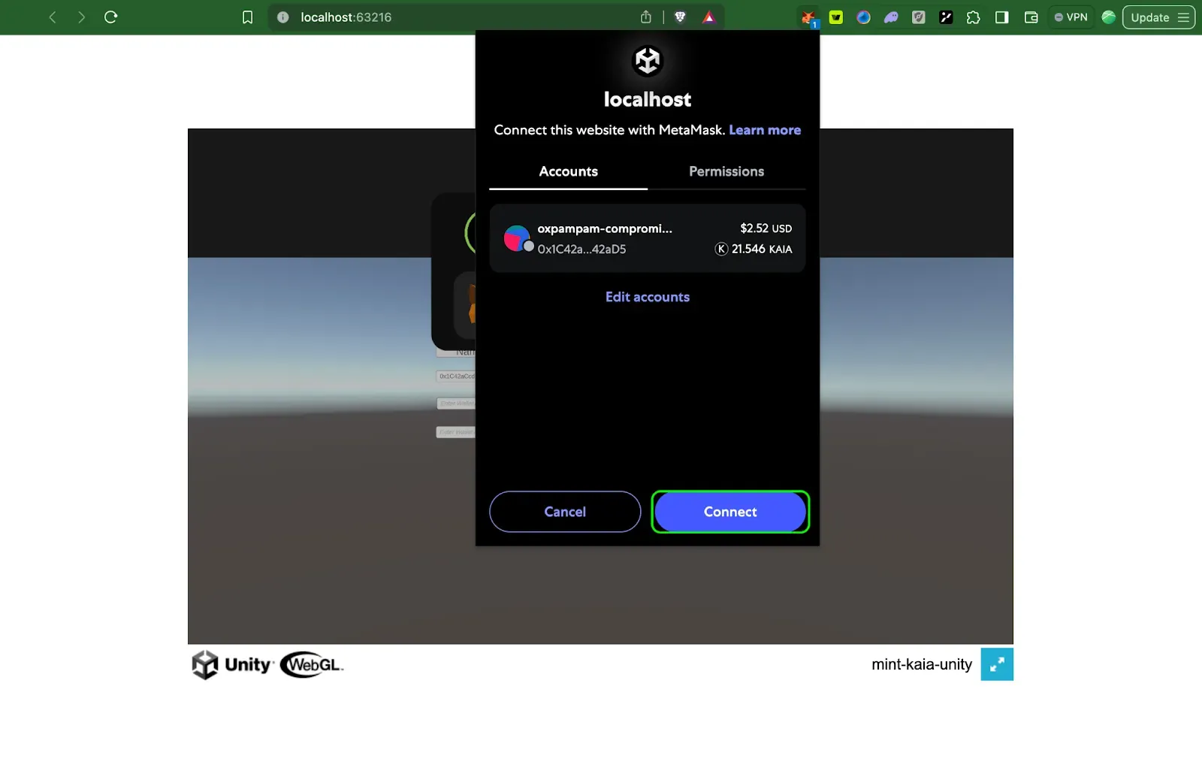This screenshot has width=1202, height=774.
Task: Open the Learn more link
Action: pyautogui.click(x=764, y=130)
